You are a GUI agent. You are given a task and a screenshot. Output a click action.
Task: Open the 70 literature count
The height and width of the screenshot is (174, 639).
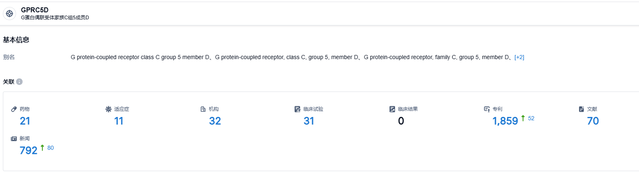(x=593, y=121)
